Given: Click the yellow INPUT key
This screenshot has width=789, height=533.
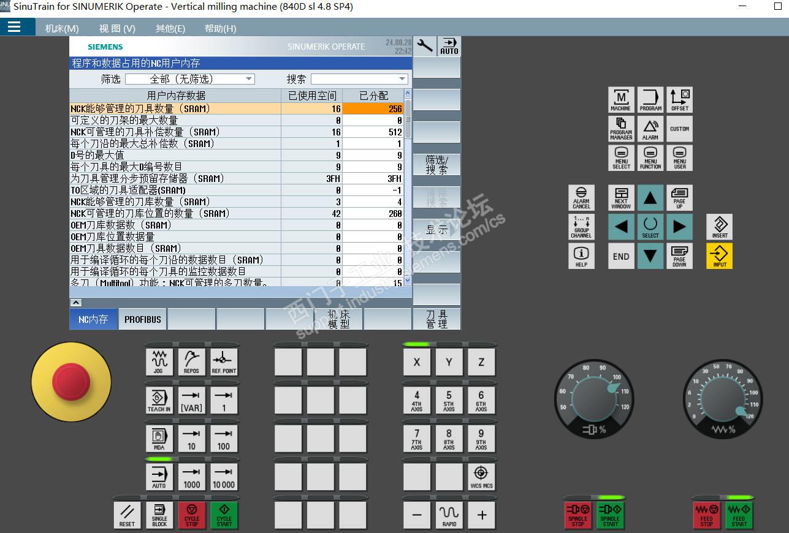Looking at the screenshot, I should coord(720,256).
